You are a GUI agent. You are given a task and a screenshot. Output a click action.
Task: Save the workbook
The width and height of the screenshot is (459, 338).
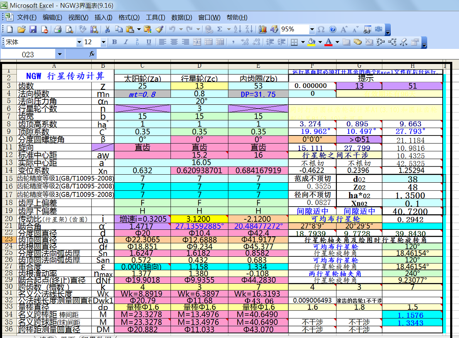(x=33, y=29)
